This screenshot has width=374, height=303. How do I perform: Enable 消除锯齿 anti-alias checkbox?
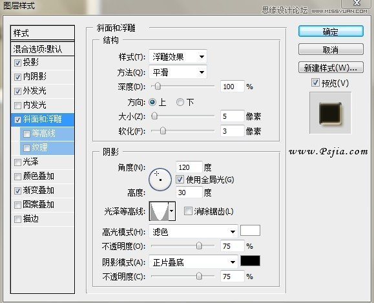click(188, 211)
